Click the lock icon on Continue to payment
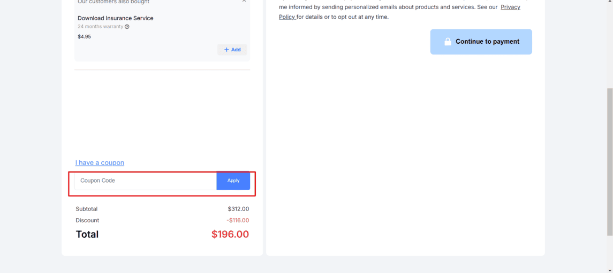The image size is (613, 273). pos(448,42)
